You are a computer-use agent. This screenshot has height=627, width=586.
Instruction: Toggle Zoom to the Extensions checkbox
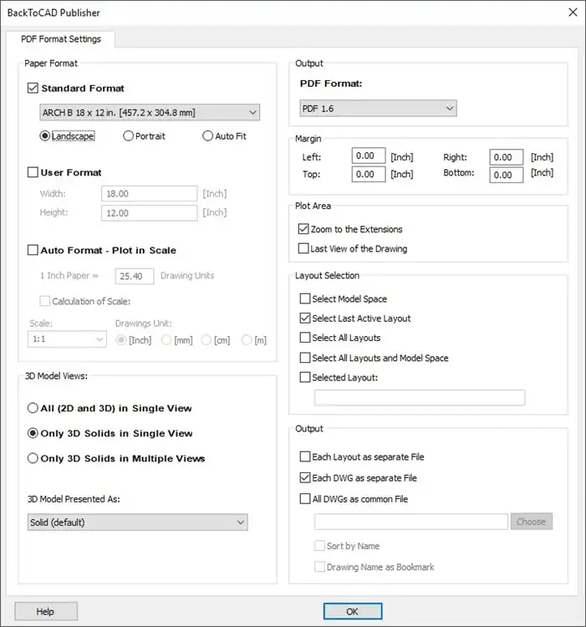tap(303, 229)
